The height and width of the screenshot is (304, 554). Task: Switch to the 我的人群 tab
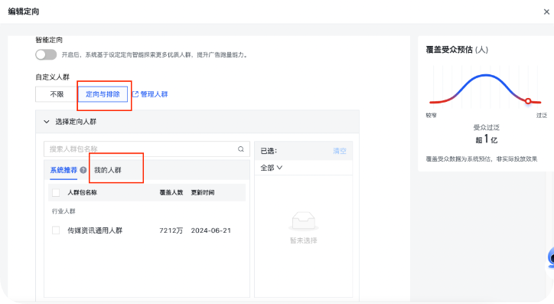(108, 170)
